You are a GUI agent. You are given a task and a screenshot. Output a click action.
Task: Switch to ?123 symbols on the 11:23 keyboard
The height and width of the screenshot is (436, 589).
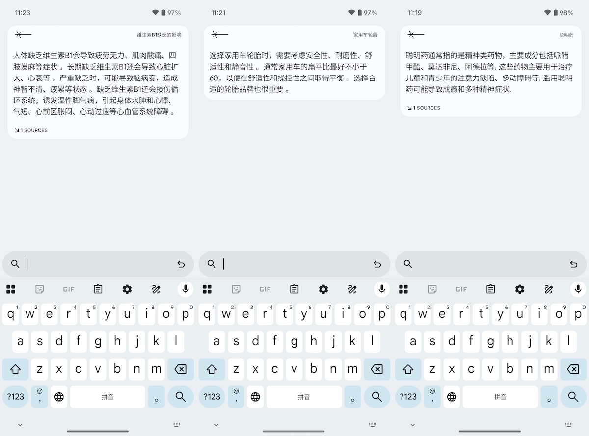[x=16, y=397]
